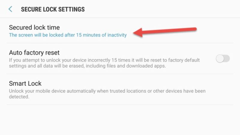This screenshot has width=240, height=135.
Task: Open the Smart Lock option
Action: pyautogui.click(x=120, y=89)
